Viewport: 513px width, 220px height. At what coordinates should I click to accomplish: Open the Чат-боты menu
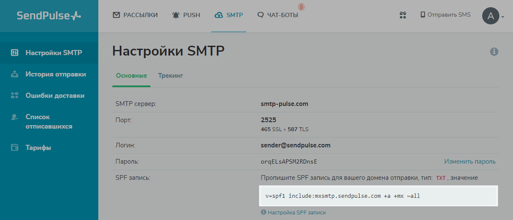coord(278,15)
